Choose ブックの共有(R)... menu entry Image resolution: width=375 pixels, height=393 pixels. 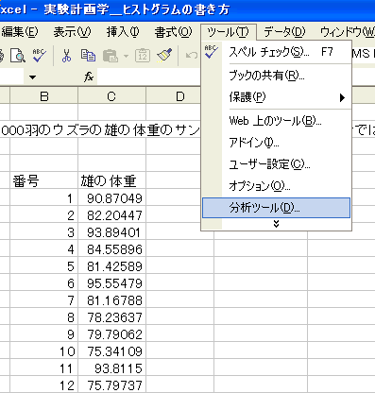(277, 76)
